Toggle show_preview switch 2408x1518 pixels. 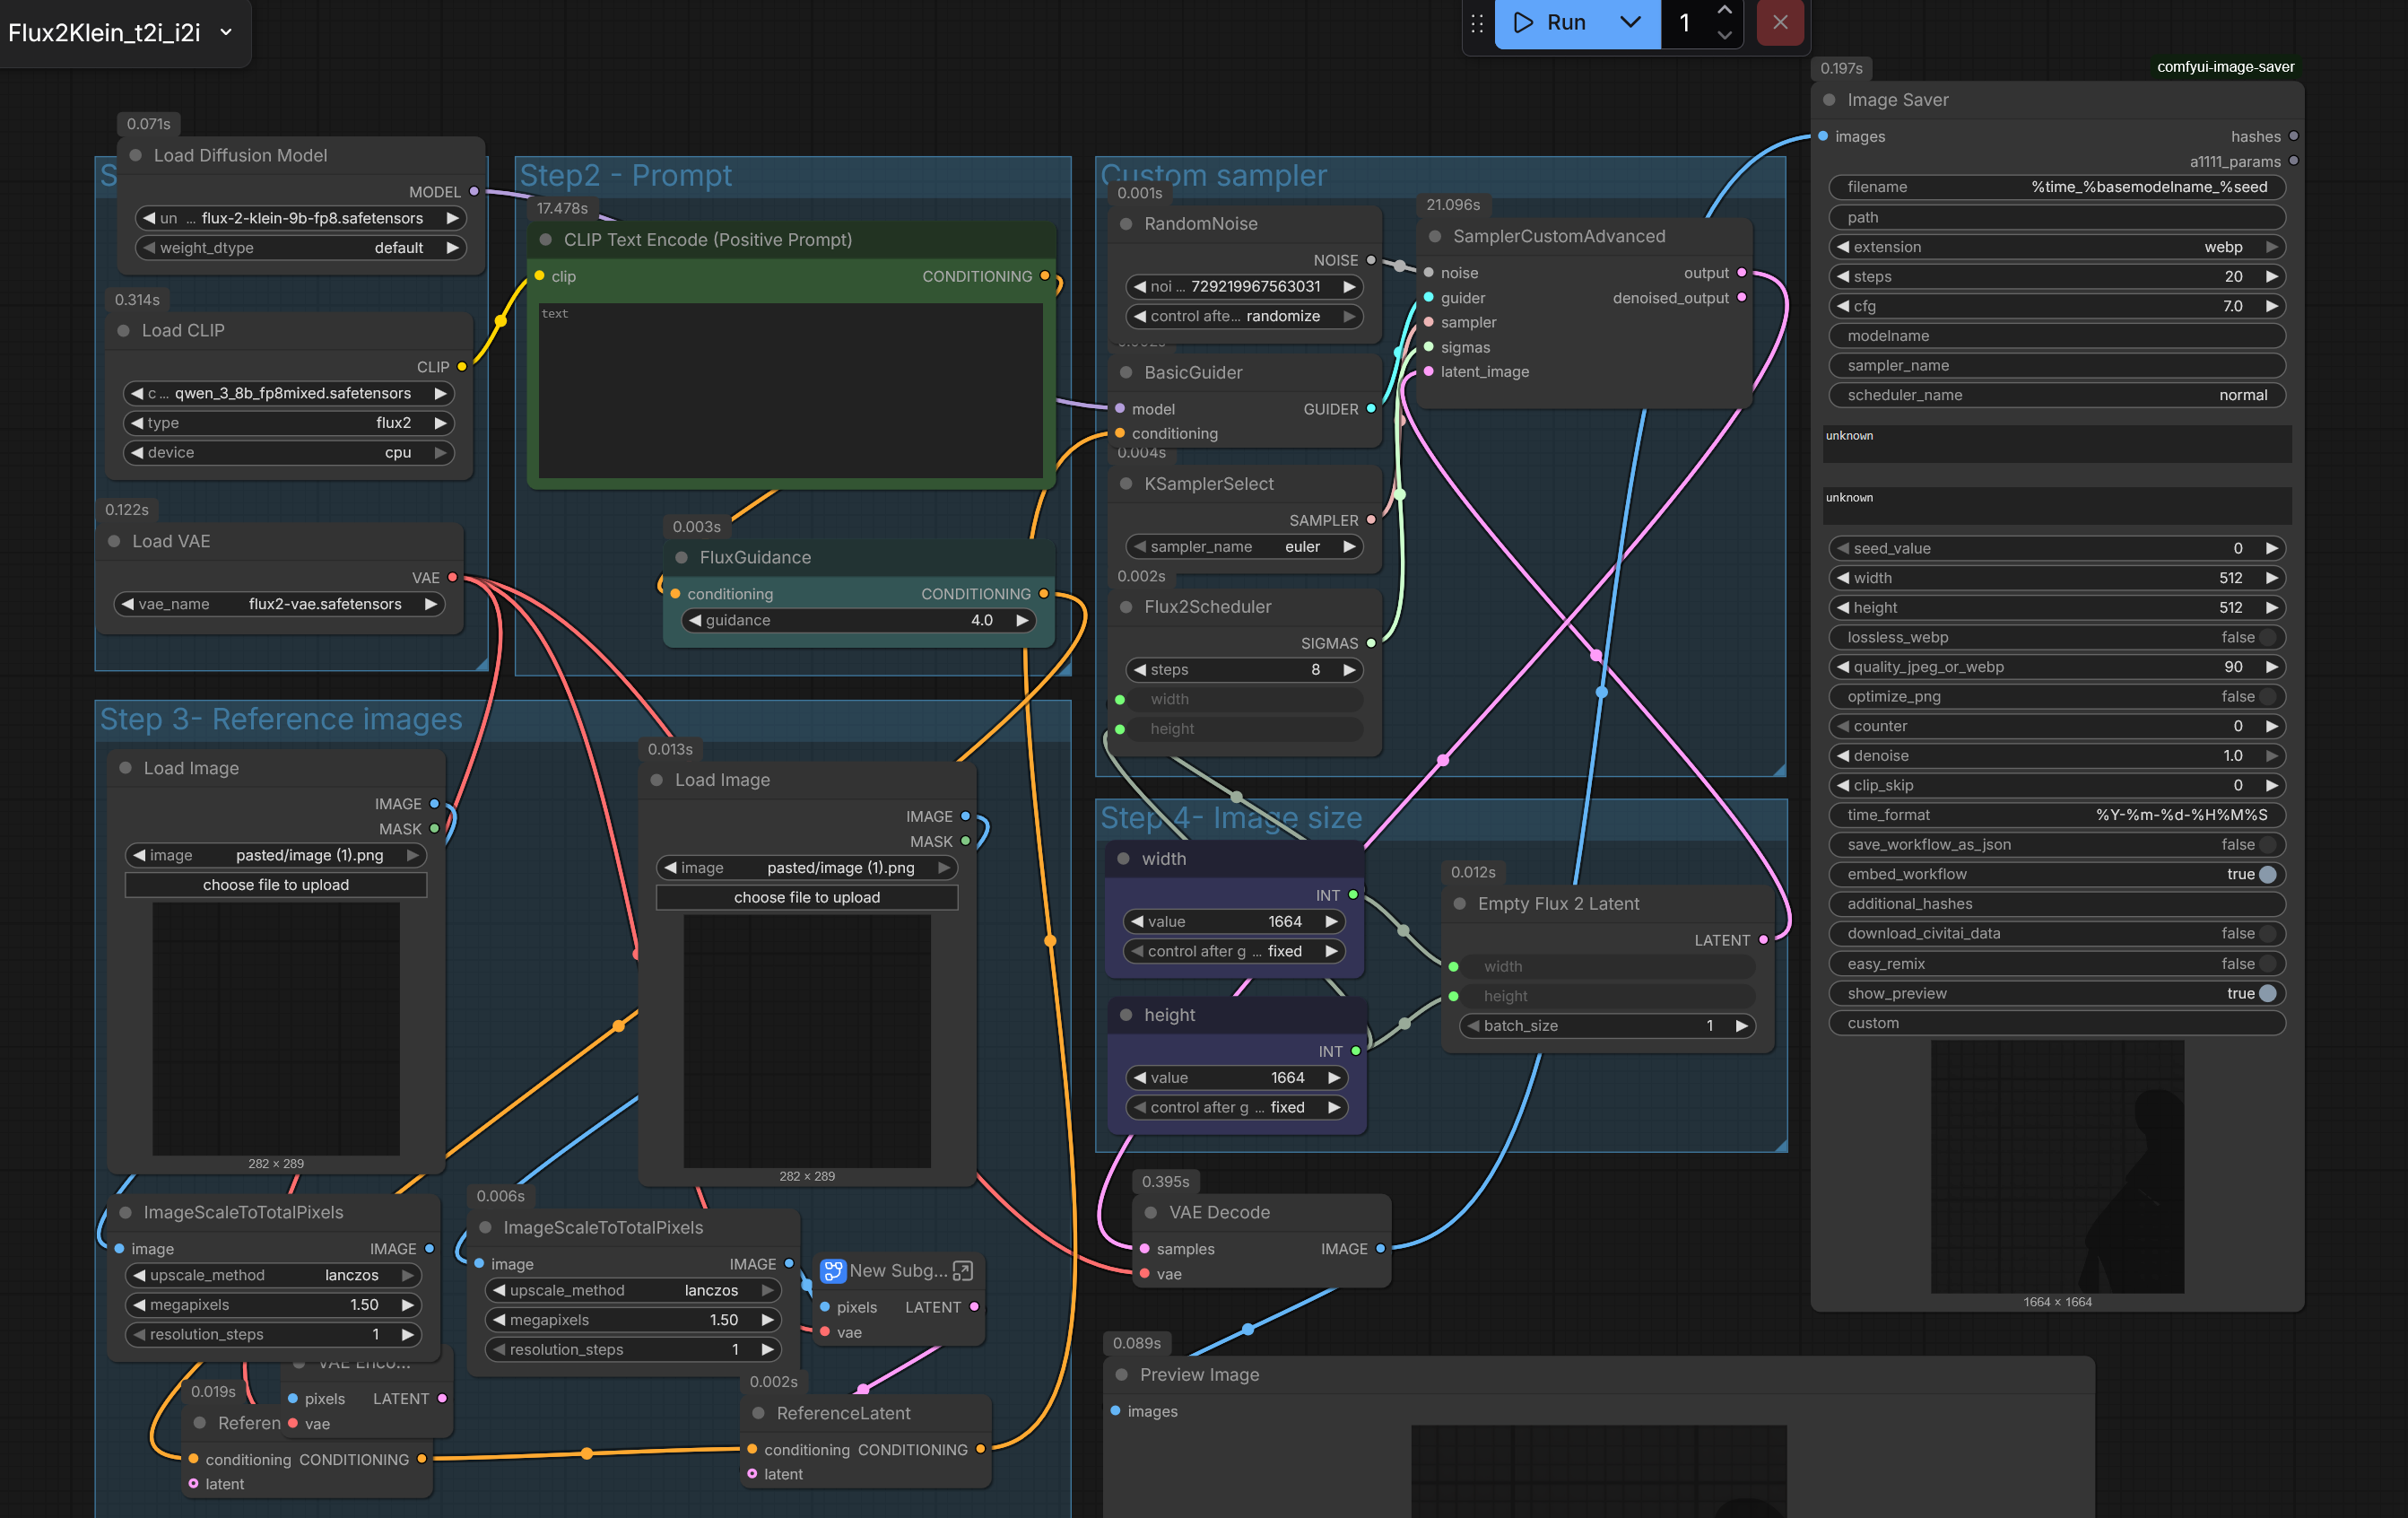tap(2267, 994)
